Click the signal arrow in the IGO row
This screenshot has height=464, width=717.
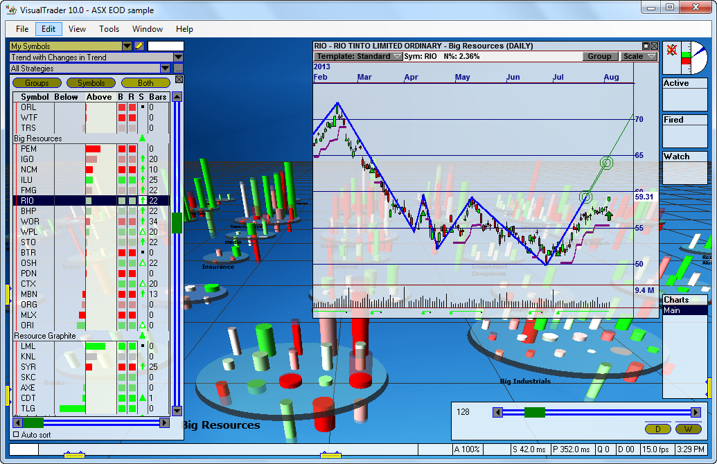(x=143, y=159)
